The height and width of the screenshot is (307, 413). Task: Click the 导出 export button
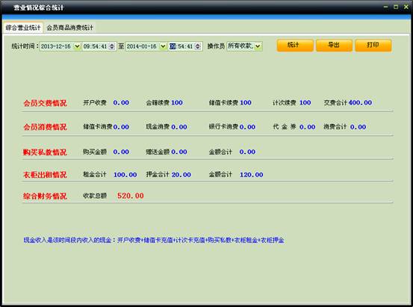[x=334, y=46]
